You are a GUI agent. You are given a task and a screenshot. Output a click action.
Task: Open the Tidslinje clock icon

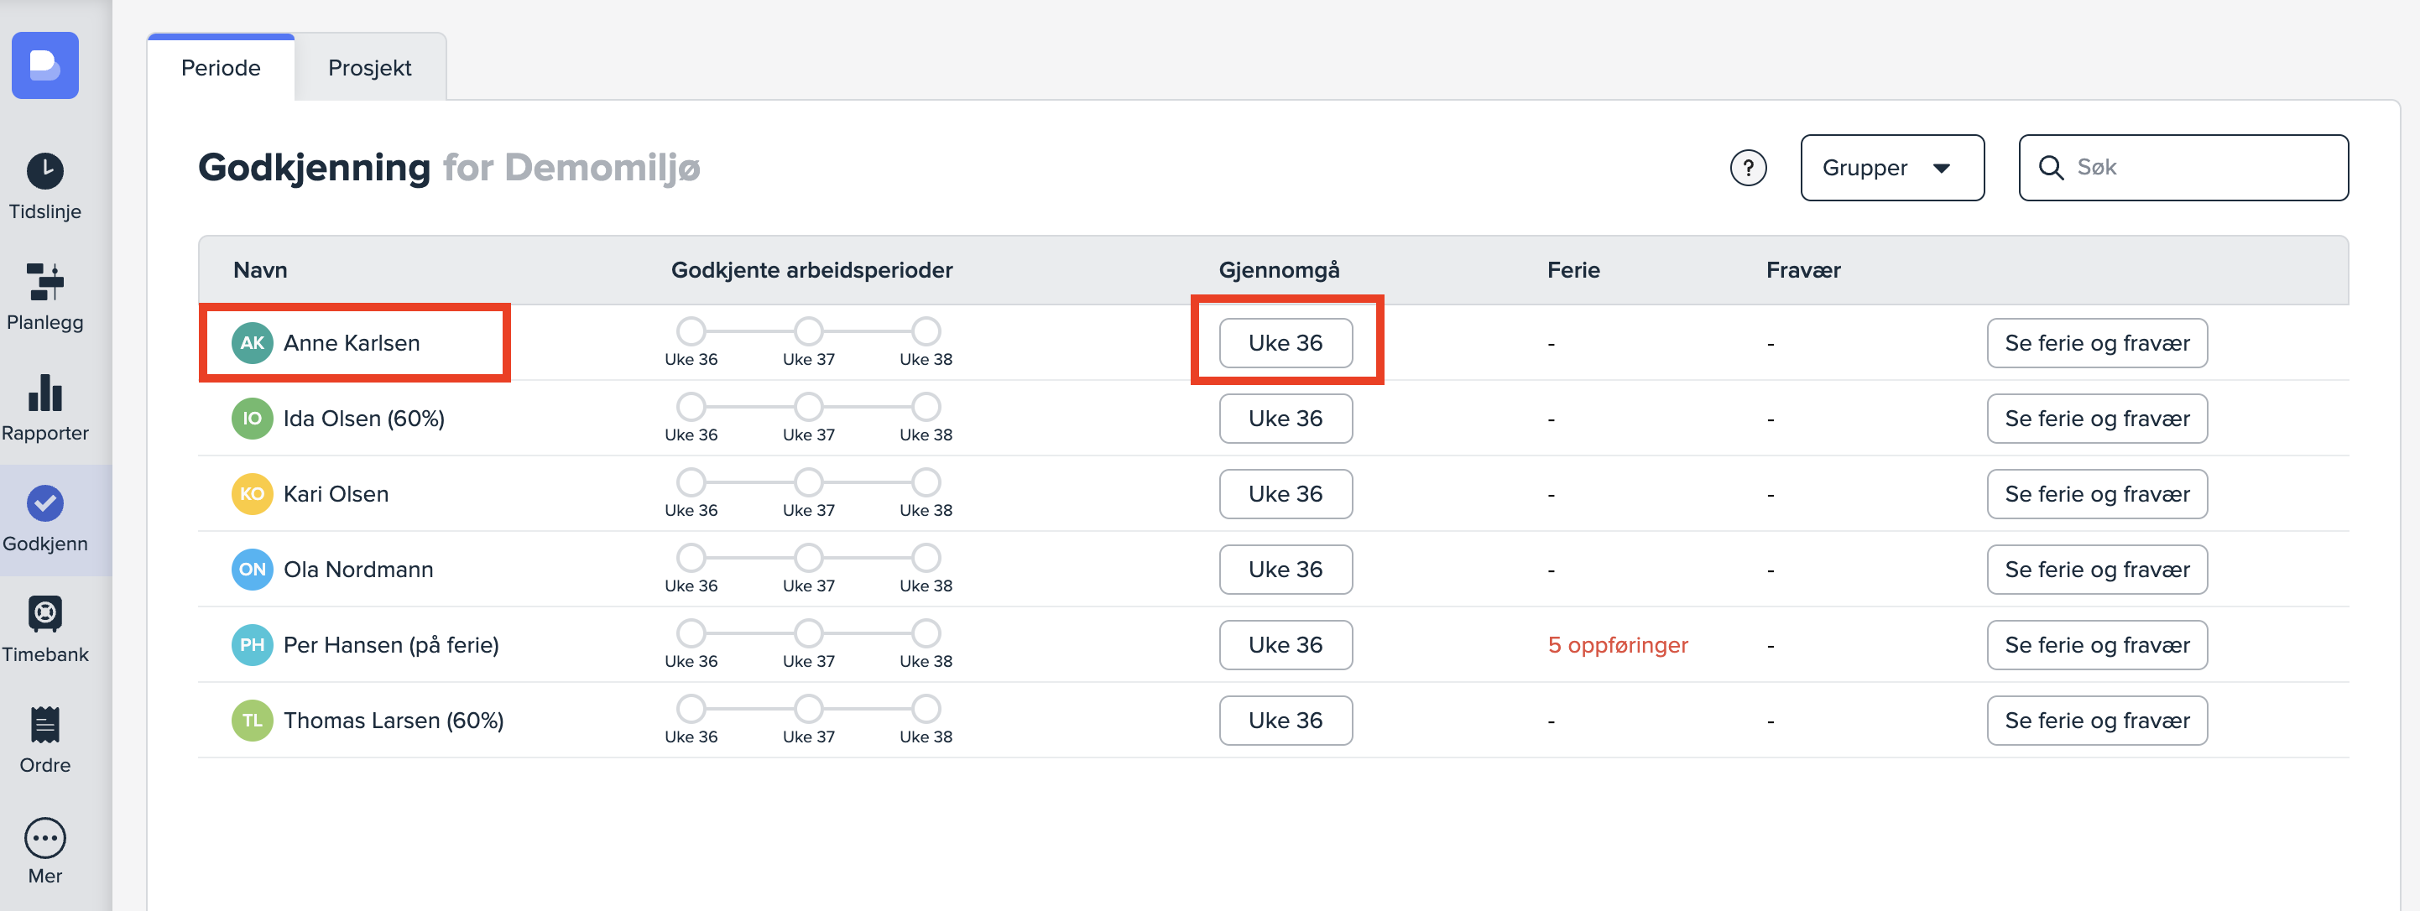coord(45,171)
